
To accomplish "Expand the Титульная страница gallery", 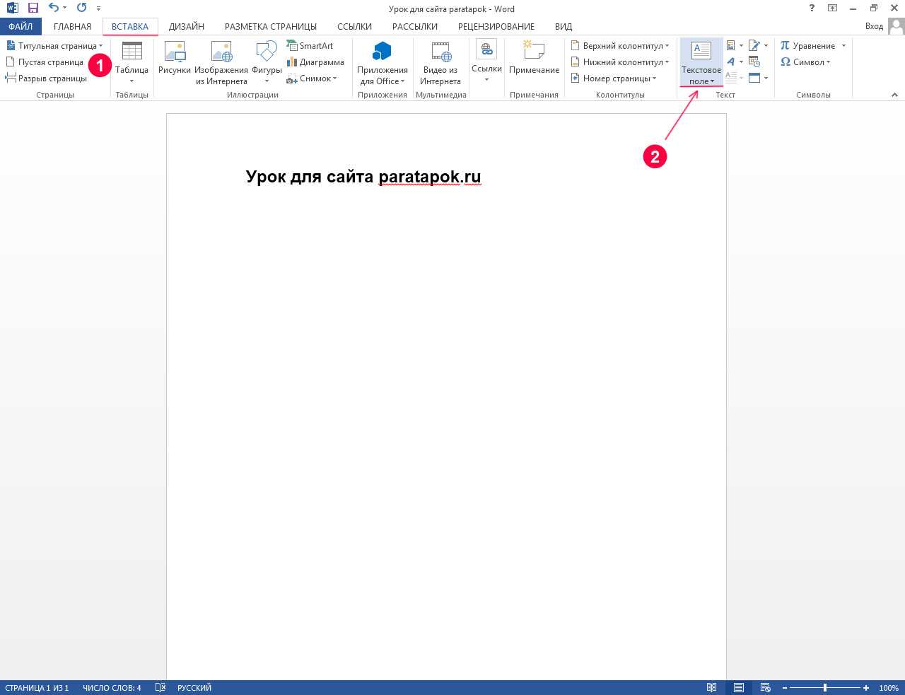I will click(54, 46).
